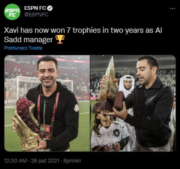Click the trophy emoji in the tweet

60,39
